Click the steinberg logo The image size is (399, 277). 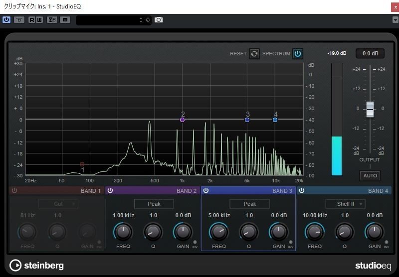[36, 266]
